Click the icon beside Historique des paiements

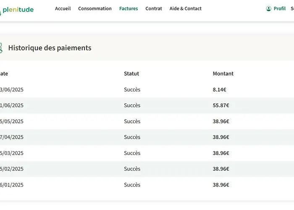tap(1, 48)
